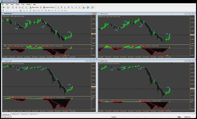Open the Navigator panel icon
The width and height of the screenshot is (197, 119).
[x=20, y=8]
